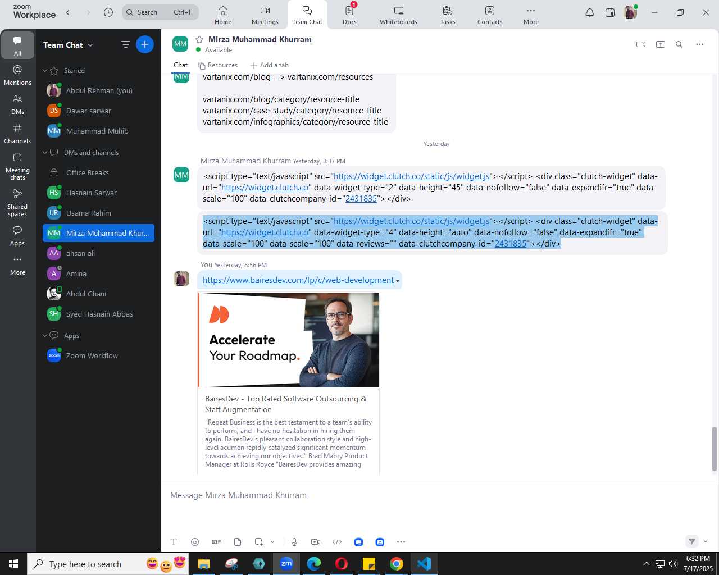The image size is (719, 575).
Task: Open More in the left sidebar
Action: pyautogui.click(x=17, y=265)
